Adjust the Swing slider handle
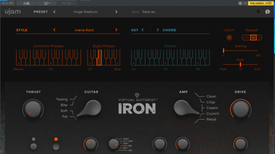The image size is (275, 154). tap(223, 50)
